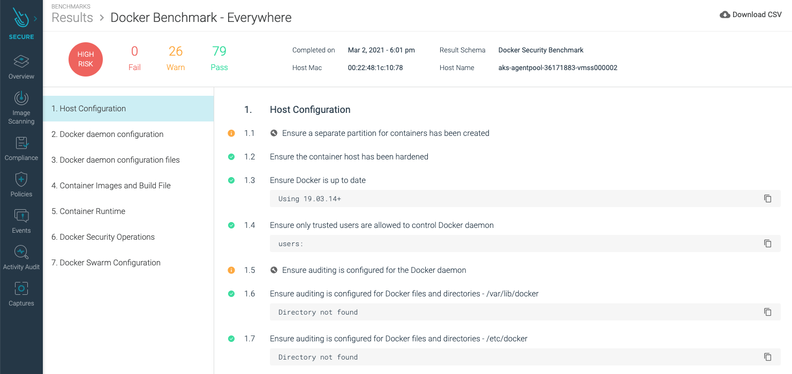This screenshot has width=792, height=374.
Task: Expand the sidebar with the chevron arrow
Action: tap(35, 19)
